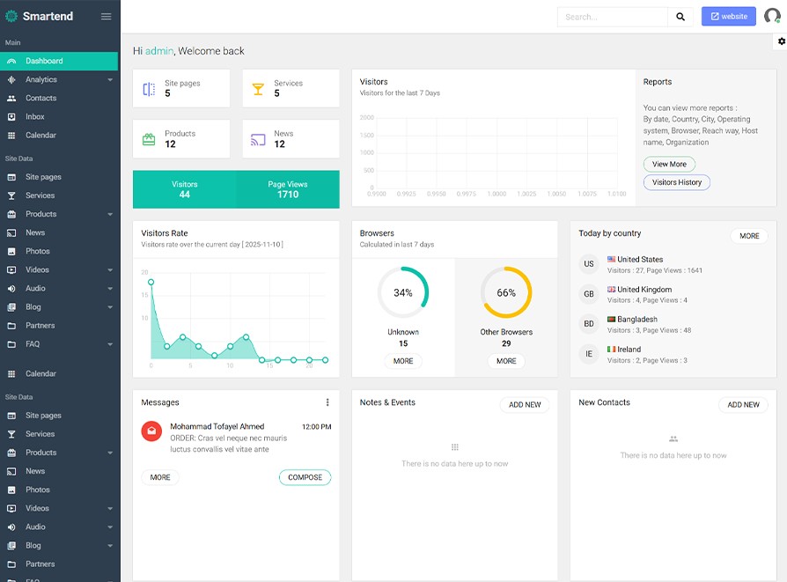Select Contacts in the sidebar
This screenshot has height=582, width=787.
40,99
